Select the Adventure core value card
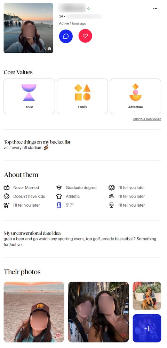This screenshot has height=348, width=167. 135,96
